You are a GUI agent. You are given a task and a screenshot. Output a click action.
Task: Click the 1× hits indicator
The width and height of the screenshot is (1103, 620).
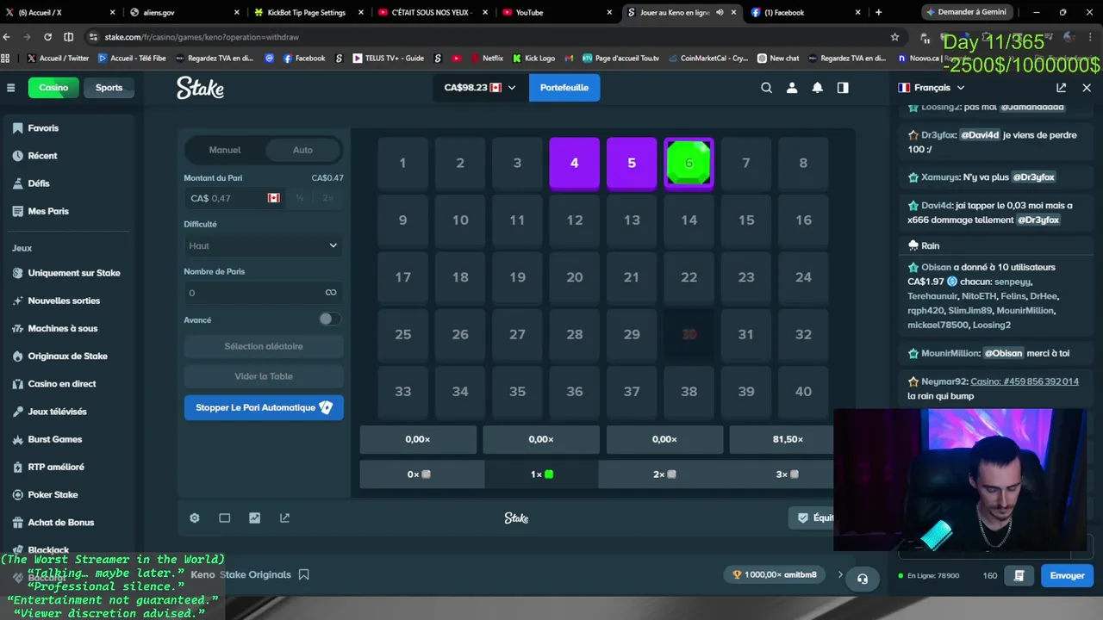click(541, 474)
